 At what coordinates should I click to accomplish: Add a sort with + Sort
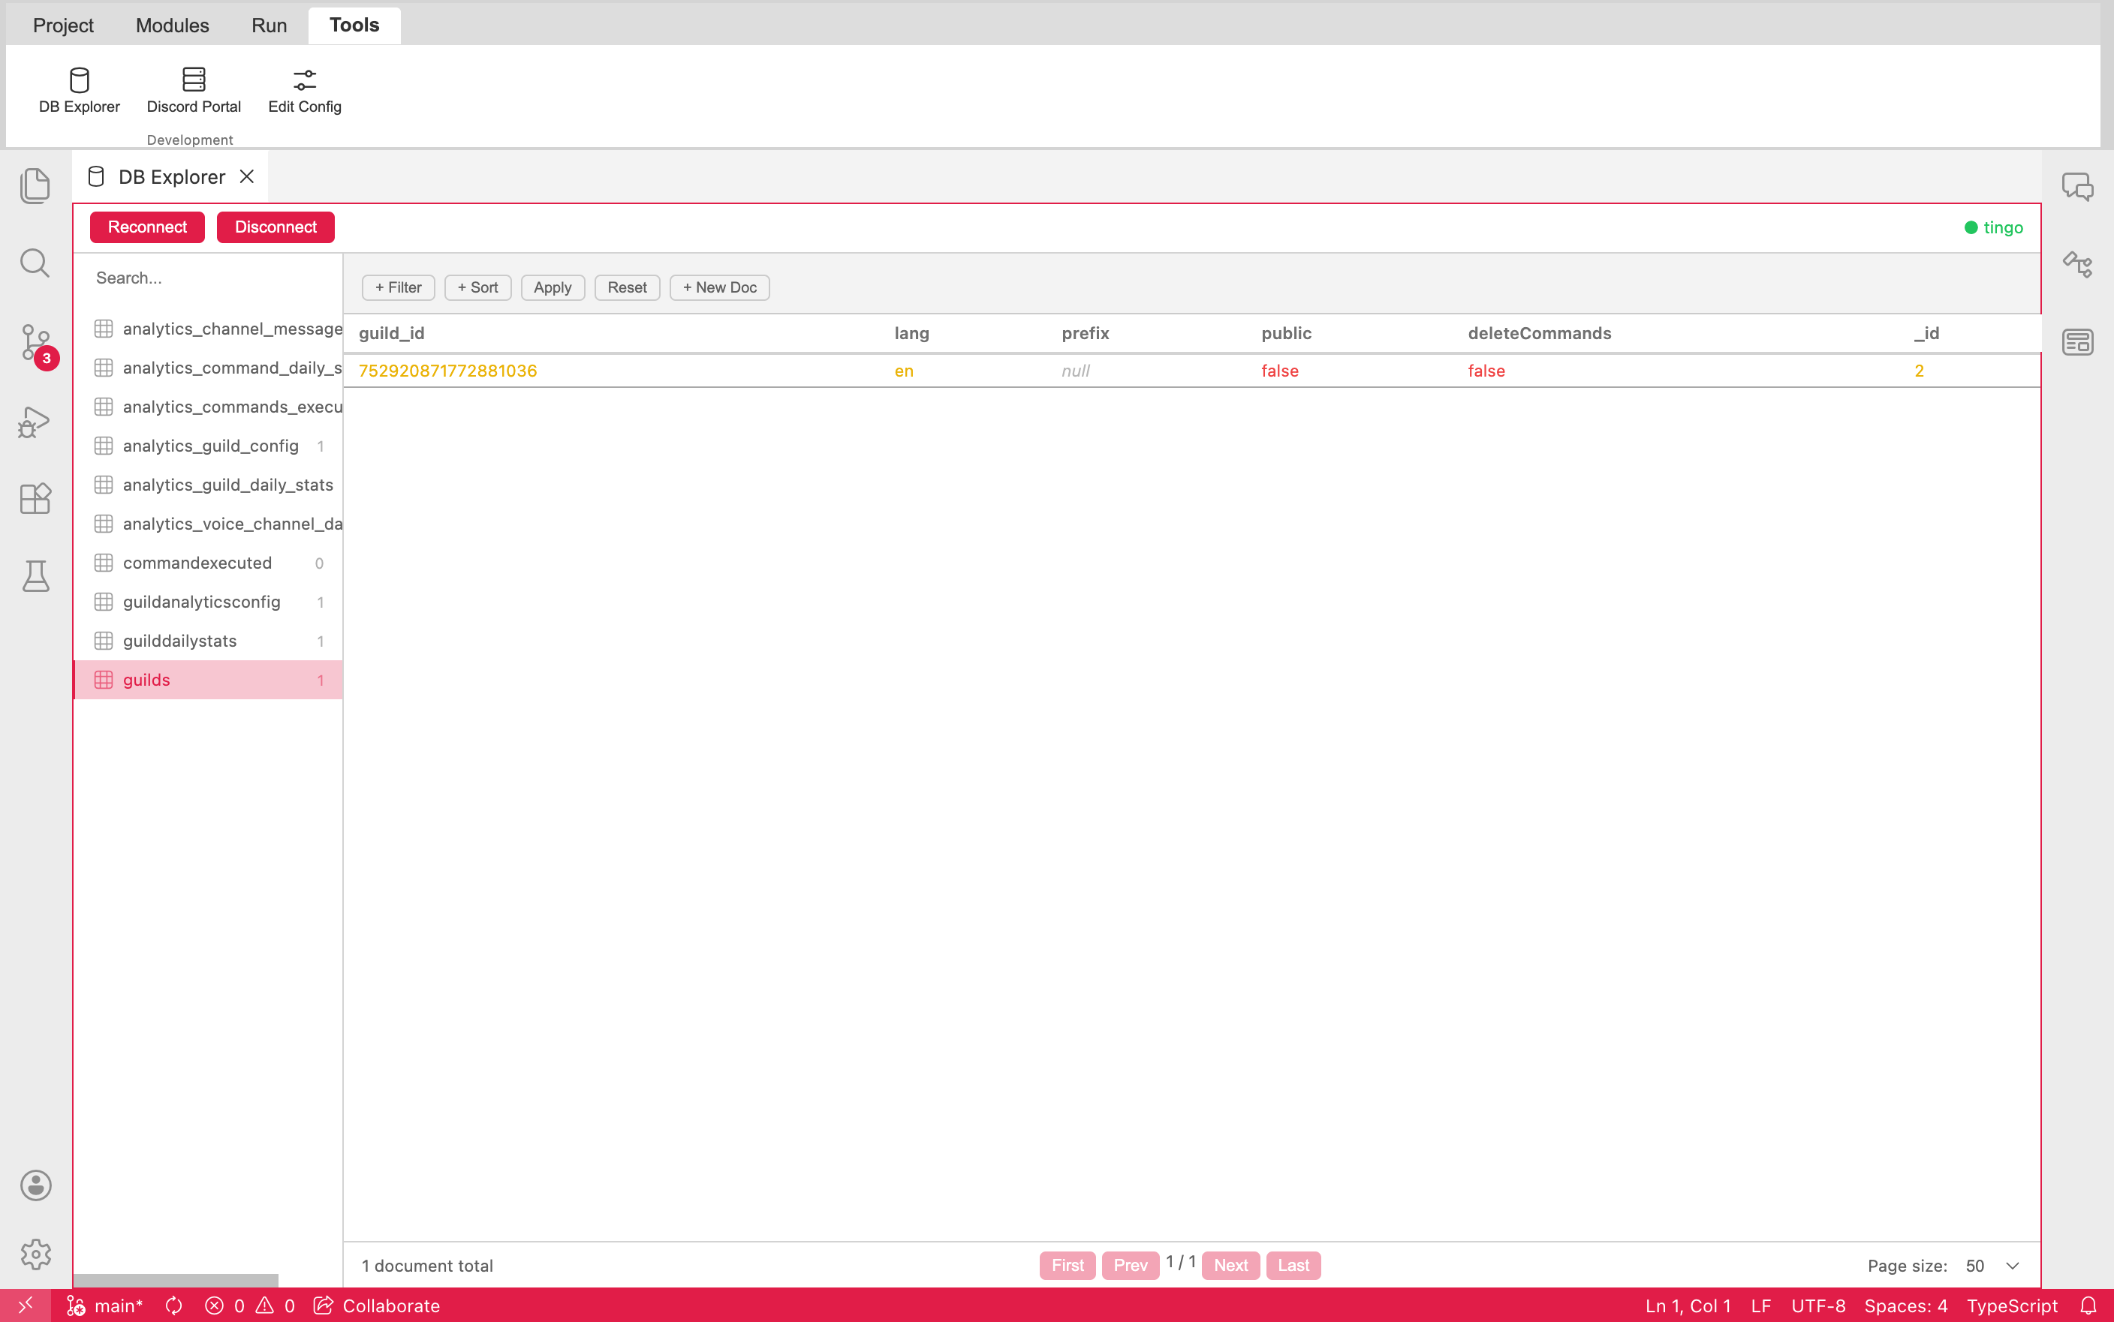(477, 287)
